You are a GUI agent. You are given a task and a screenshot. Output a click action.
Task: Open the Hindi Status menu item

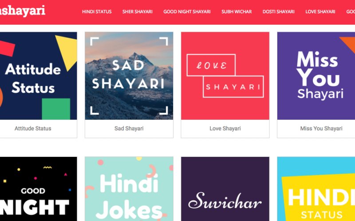(x=97, y=12)
